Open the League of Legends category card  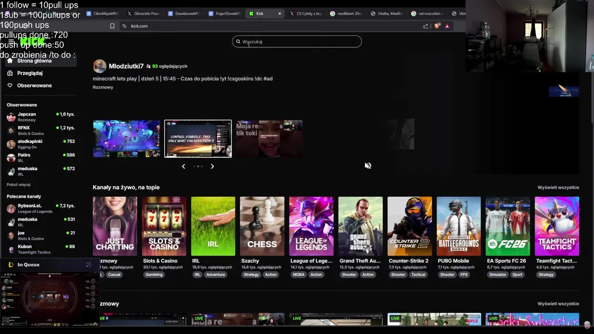tap(311, 226)
